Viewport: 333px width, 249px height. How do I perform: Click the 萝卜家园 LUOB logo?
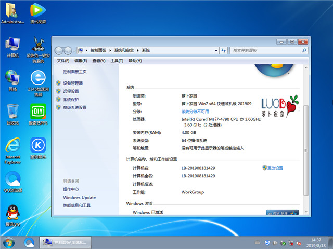click(x=280, y=106)
